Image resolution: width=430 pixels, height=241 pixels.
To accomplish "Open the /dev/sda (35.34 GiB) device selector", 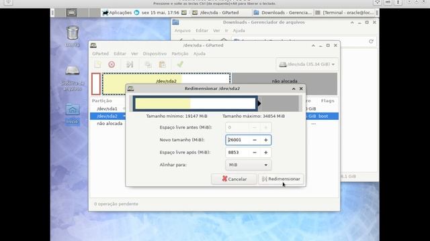I will 307,64.
